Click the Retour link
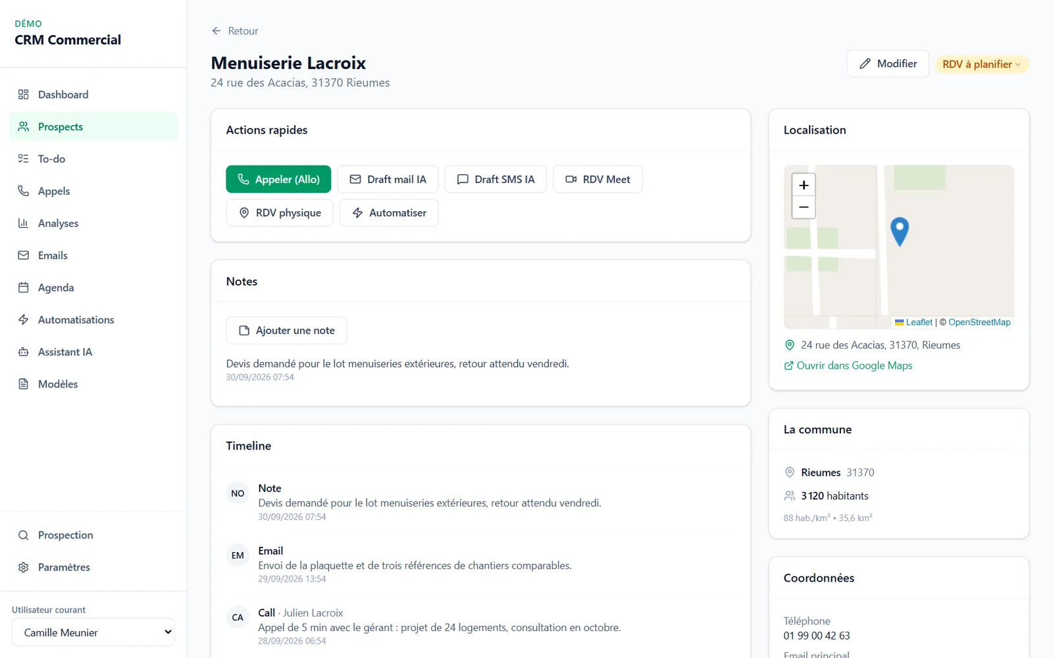Viewport: 1053px width, 658px height. tap(235, 31)
